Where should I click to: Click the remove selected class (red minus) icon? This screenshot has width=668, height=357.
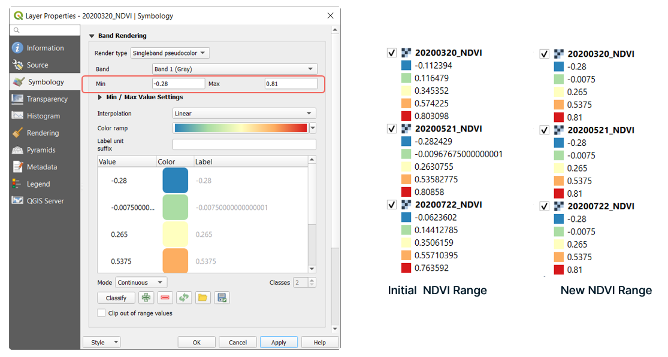[165, 298]
